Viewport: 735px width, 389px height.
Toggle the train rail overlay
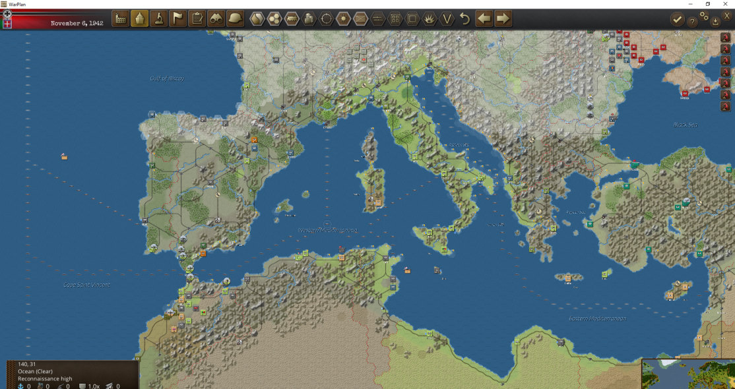coord(292,19)
